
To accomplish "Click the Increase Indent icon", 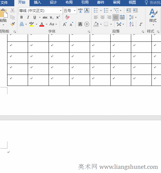I will coord(135,10).
